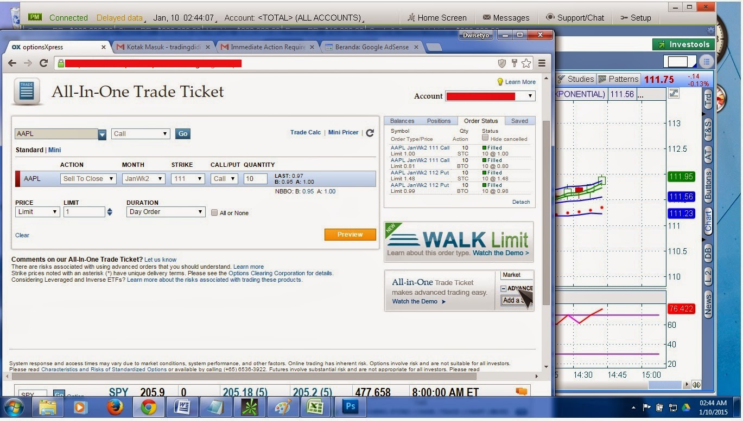Open Windows Explorer from the taskbar

point(48,407)
